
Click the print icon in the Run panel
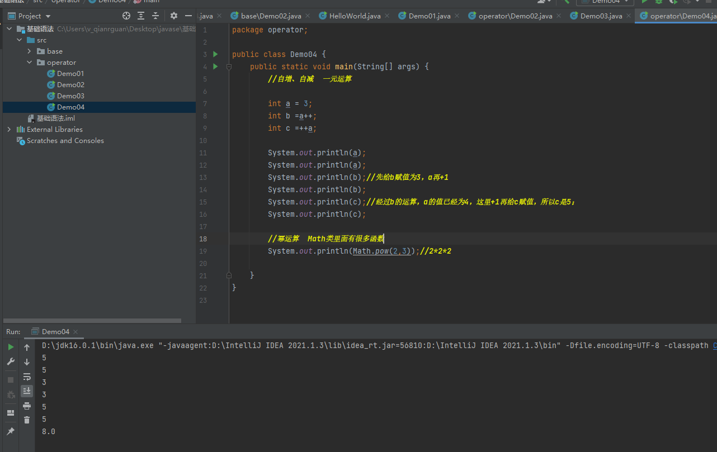27,406
